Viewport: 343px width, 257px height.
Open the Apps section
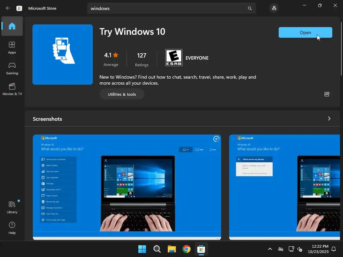[x=12, y=48]
